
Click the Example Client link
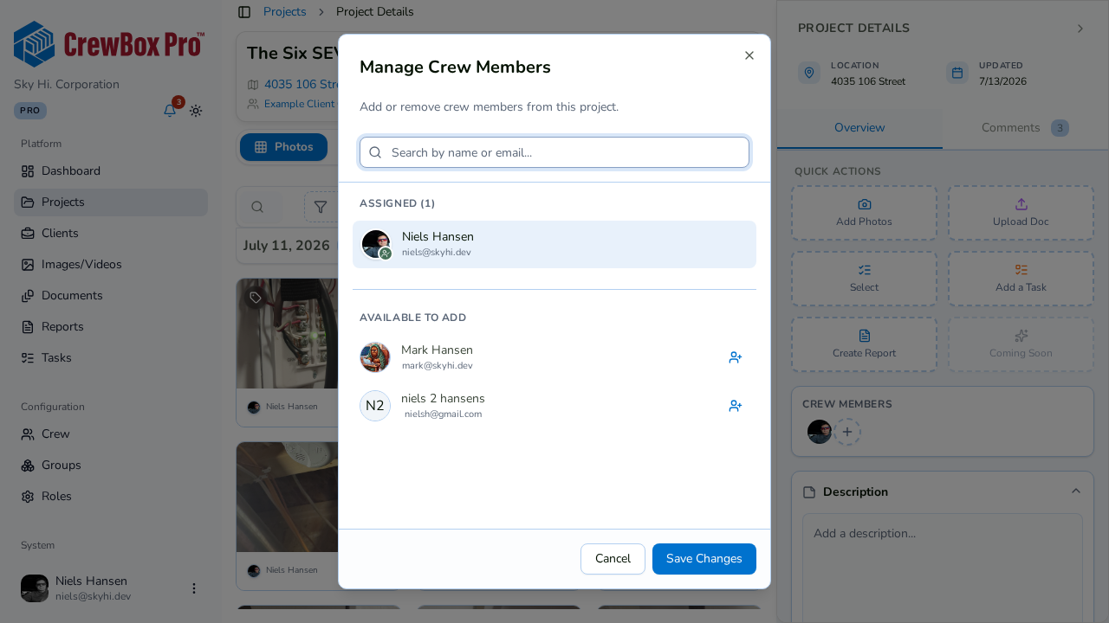tap(299, 104)
